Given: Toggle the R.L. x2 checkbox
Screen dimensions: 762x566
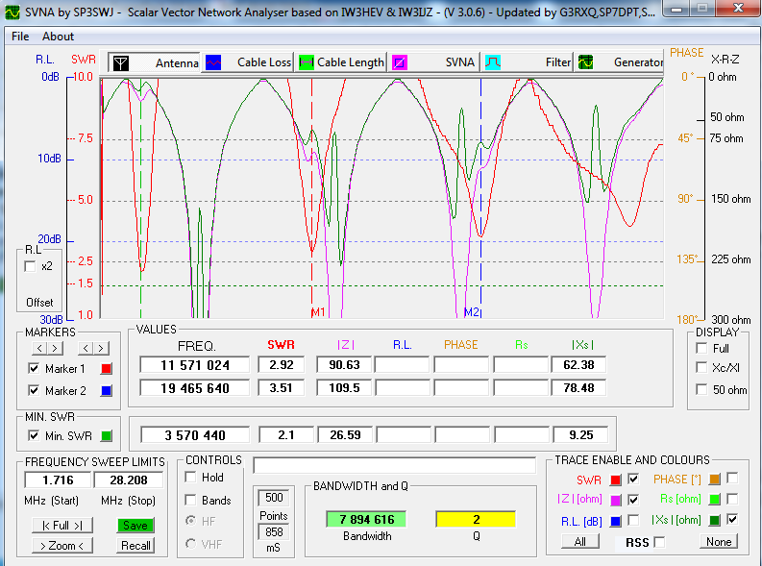Looking at the screenshot, I should coord(30,266).
